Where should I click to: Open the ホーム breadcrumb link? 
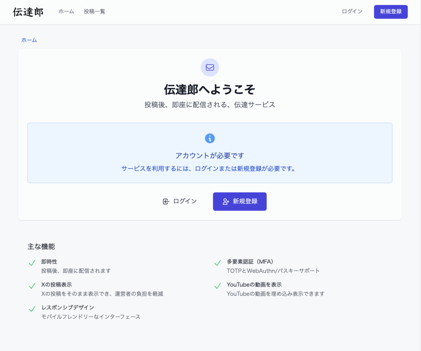(29, 40)
